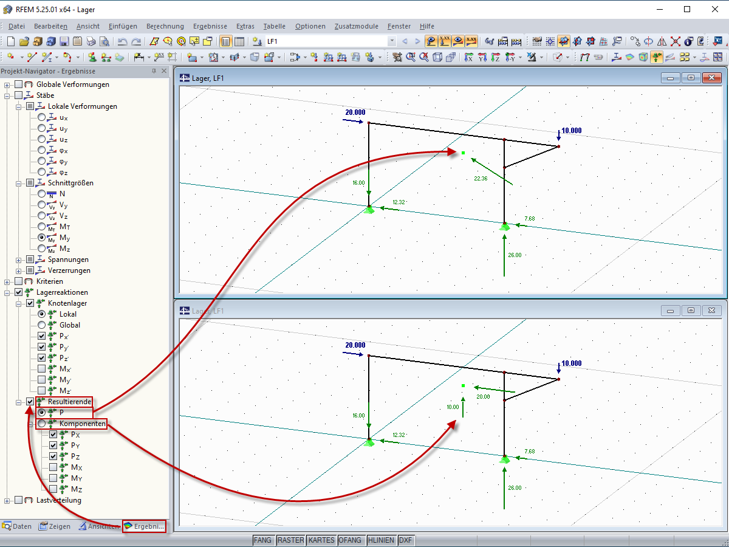The image size is (729, 547).
Task: Click the save diskette icon
Action: (65, 41)
